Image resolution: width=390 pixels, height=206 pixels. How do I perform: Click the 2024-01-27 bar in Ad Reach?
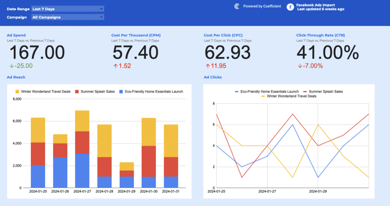tap(82, 149)
